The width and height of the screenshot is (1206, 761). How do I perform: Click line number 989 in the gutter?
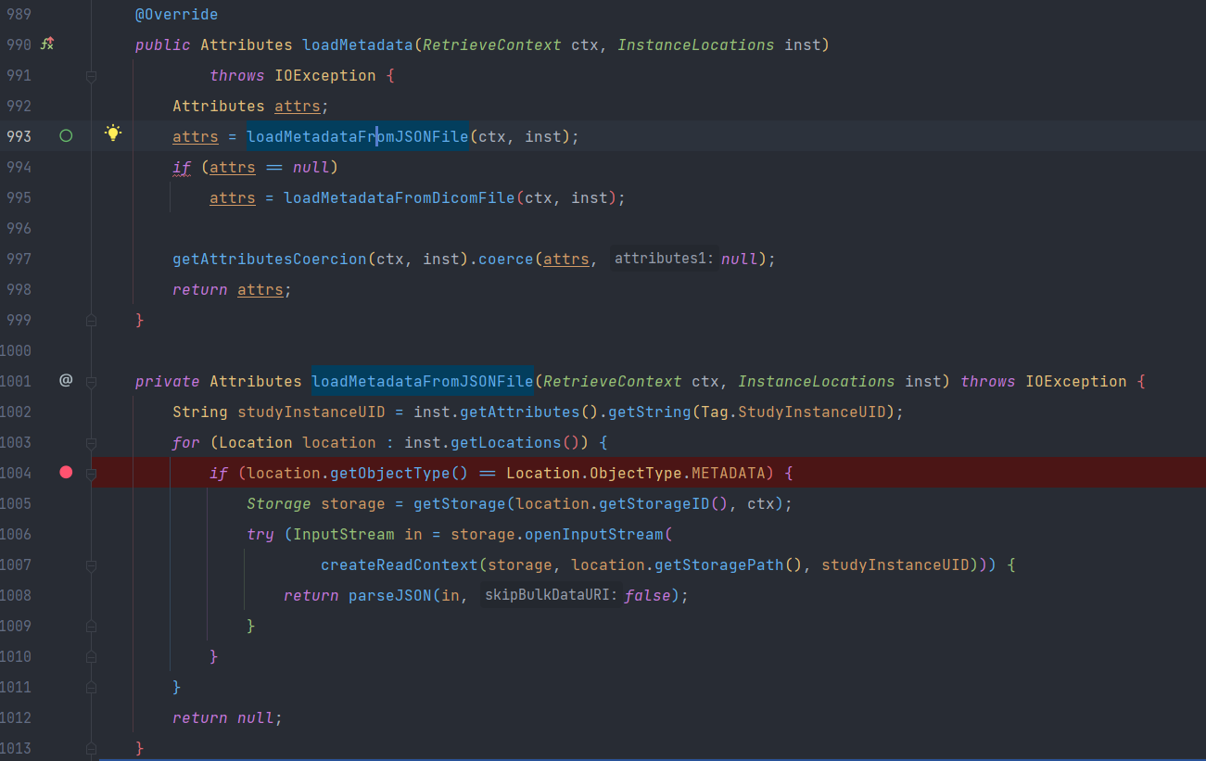pos(19,14)
